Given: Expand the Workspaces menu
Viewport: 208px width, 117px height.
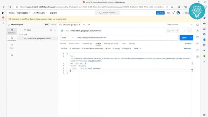Looking at the screenshot, I should tap(24, 13).
